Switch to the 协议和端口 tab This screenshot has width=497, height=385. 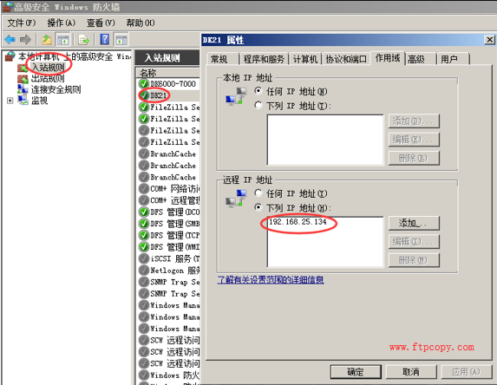pyautogui.click(x=346, y=59)
